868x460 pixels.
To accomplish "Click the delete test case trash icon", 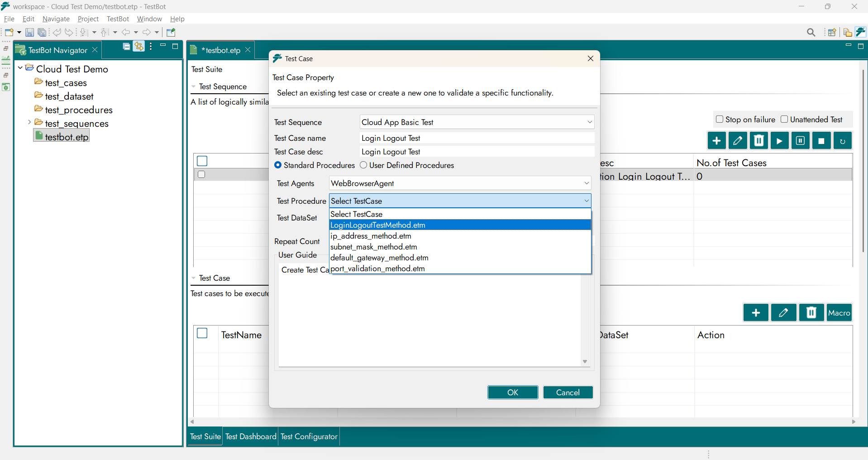I will click(x=811, y=313).
